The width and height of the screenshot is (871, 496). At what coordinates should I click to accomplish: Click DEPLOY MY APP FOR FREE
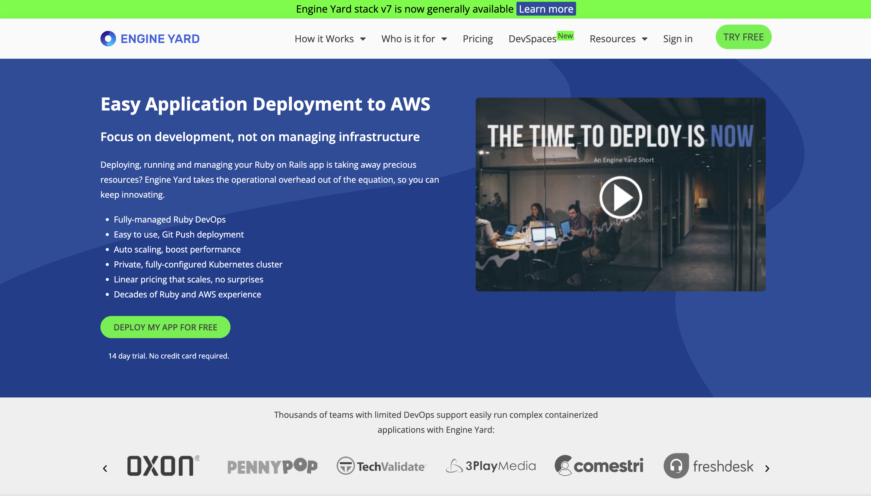[x=165, y=327]
